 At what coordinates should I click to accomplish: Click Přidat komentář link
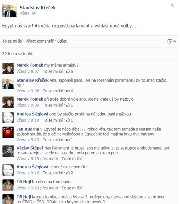coord(40,41)
